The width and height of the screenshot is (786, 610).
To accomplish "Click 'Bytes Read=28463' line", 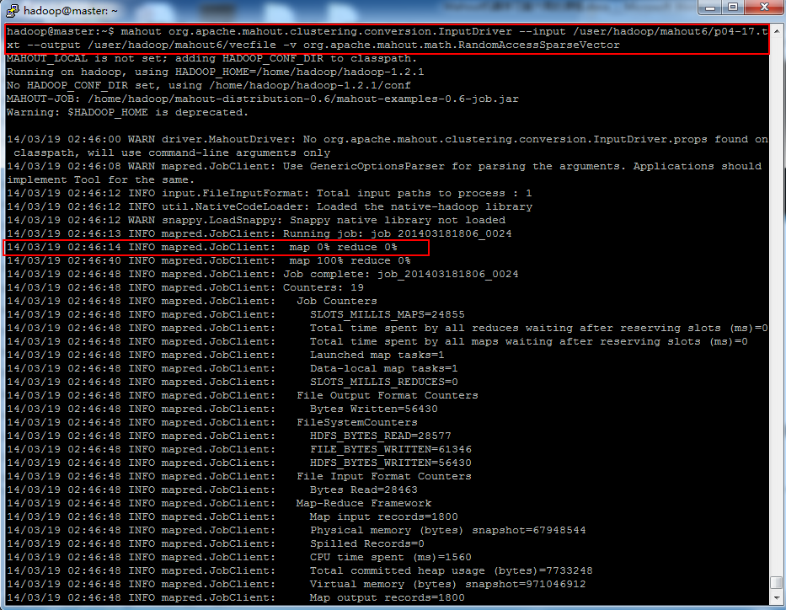I will [x=363, y=490].
